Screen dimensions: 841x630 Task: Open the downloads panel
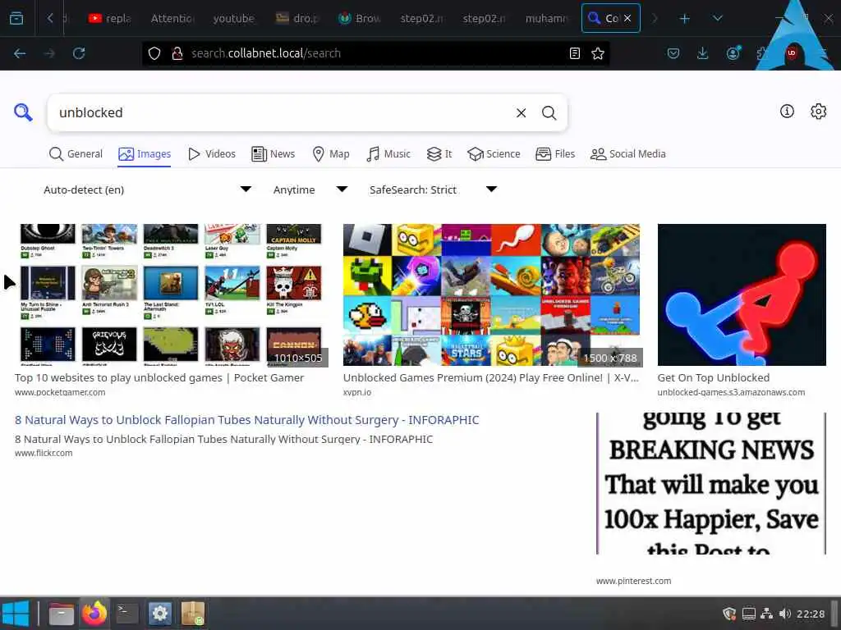coord(703,53)
